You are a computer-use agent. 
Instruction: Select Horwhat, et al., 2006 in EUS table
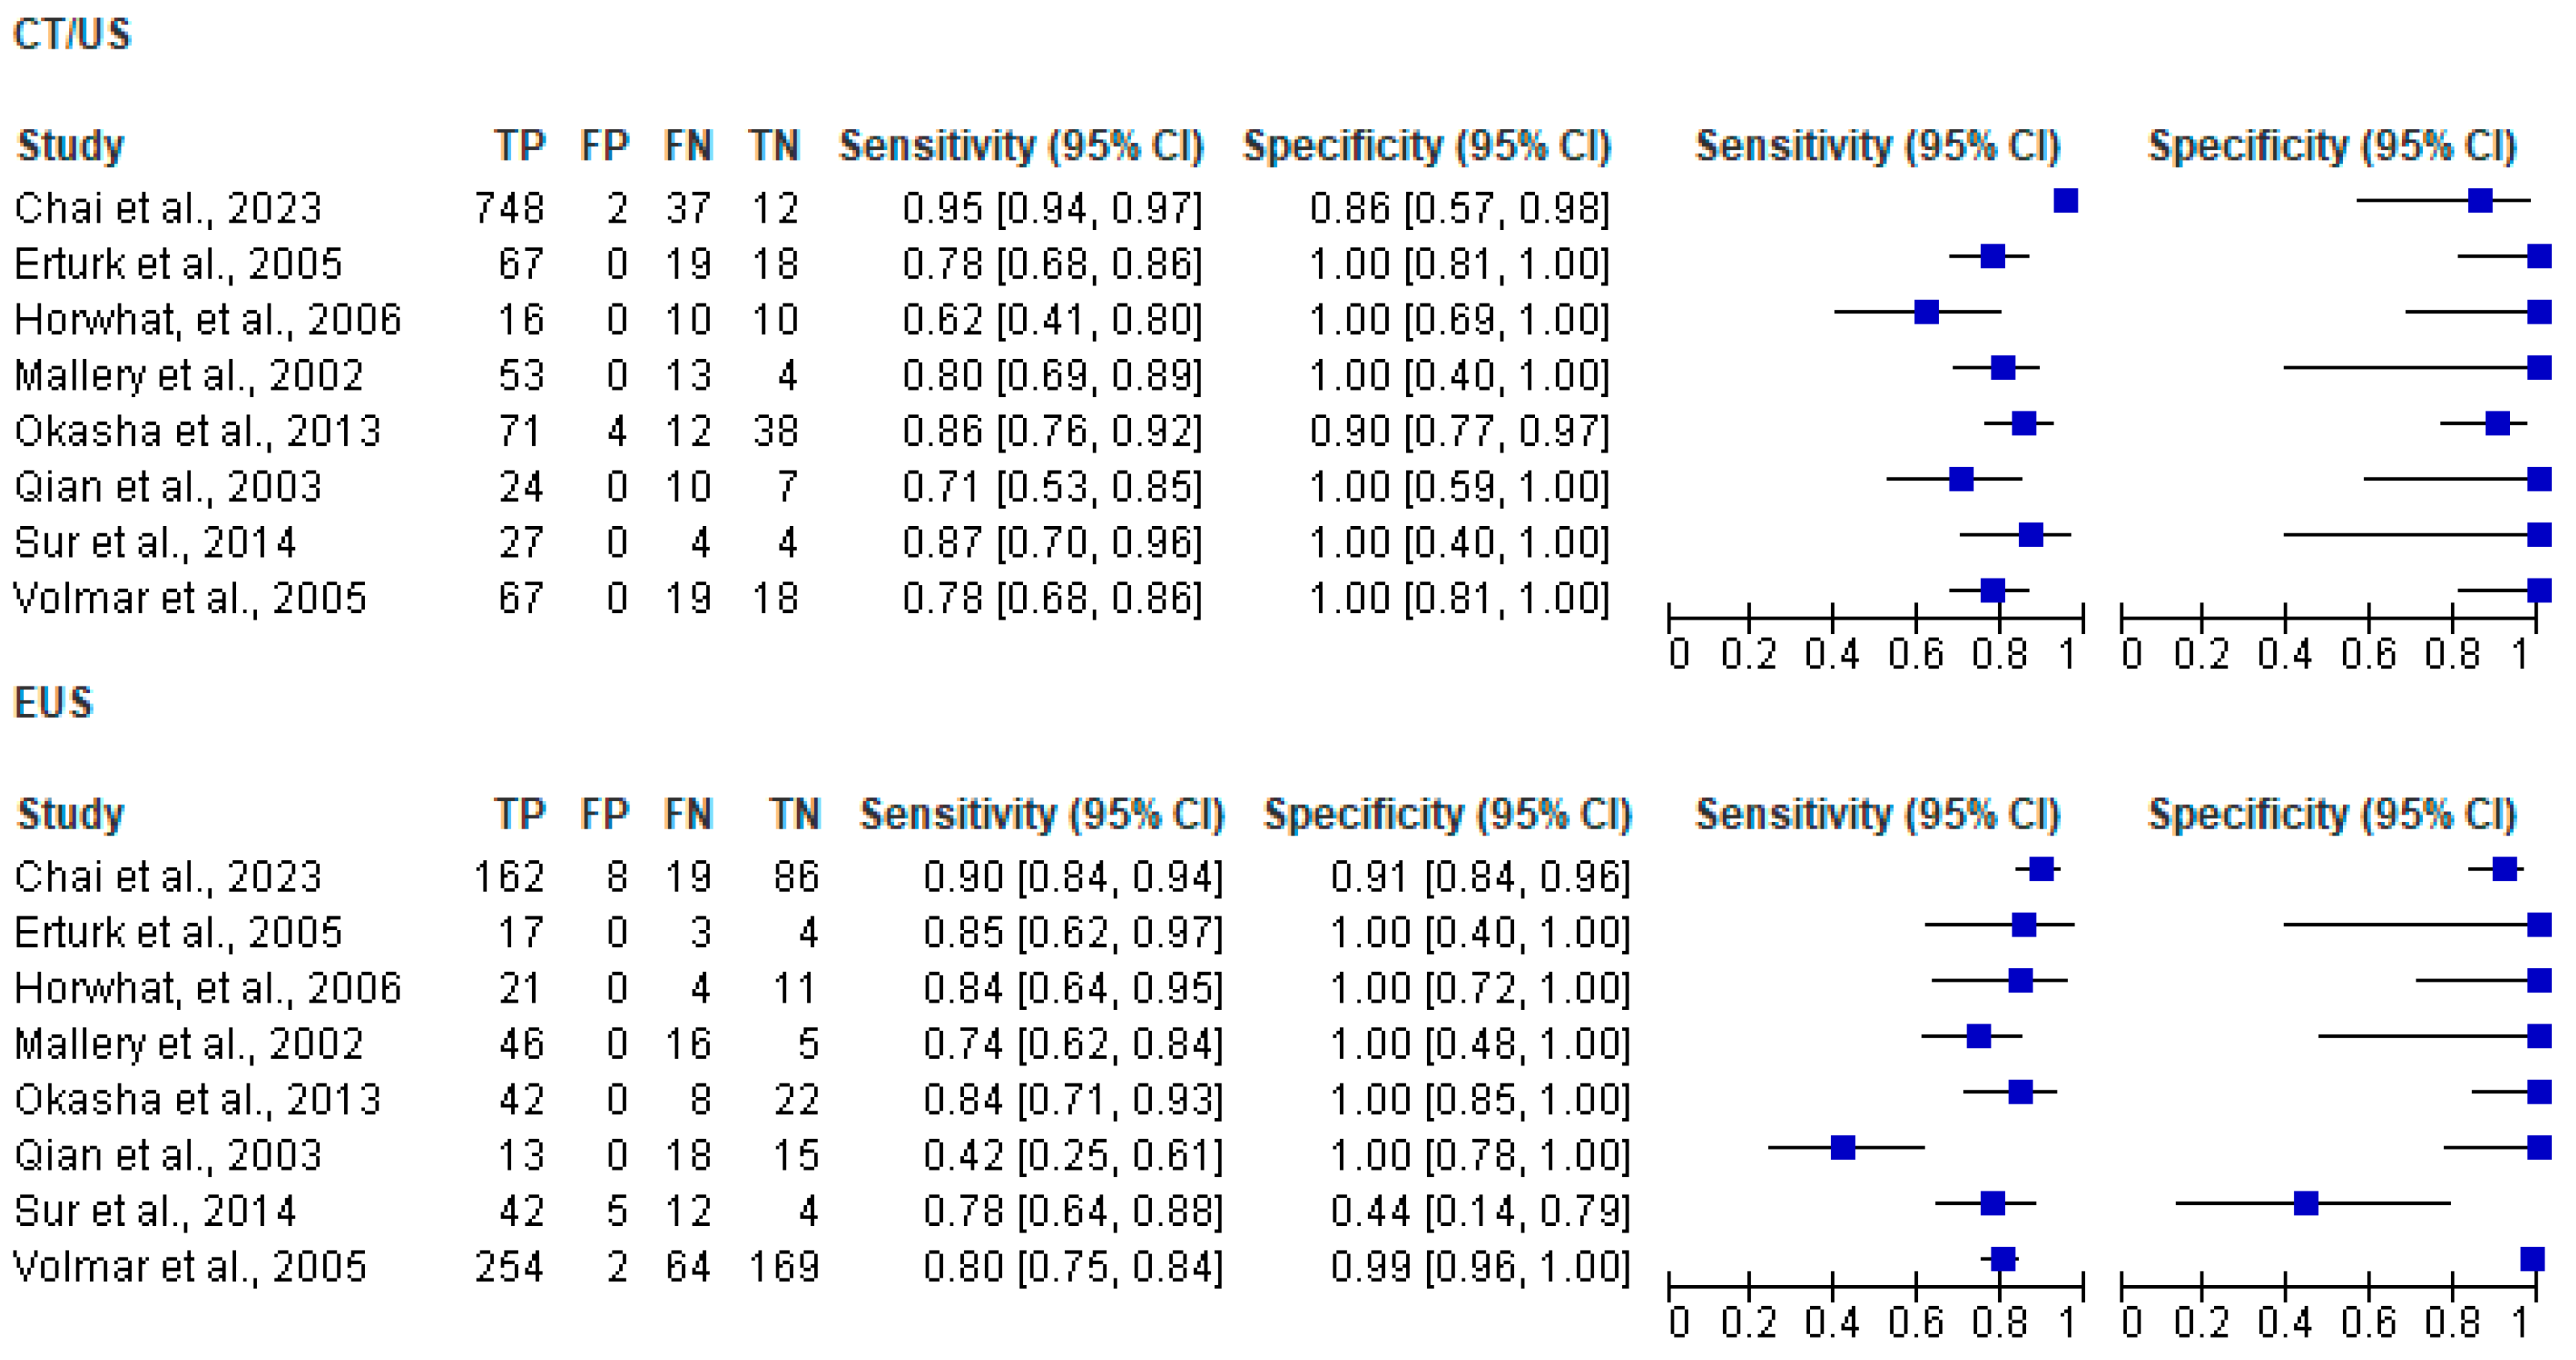click(x=207, y=988)
